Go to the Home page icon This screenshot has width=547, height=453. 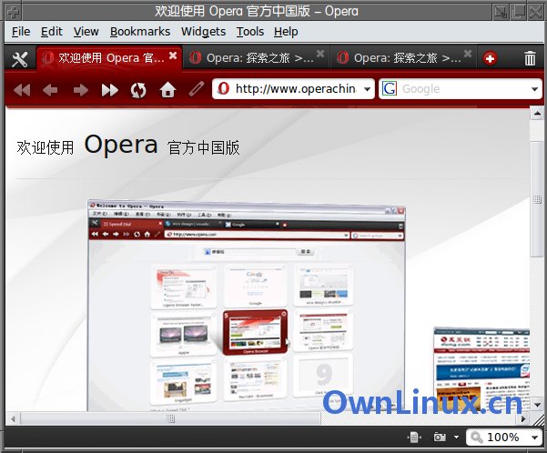167,90
